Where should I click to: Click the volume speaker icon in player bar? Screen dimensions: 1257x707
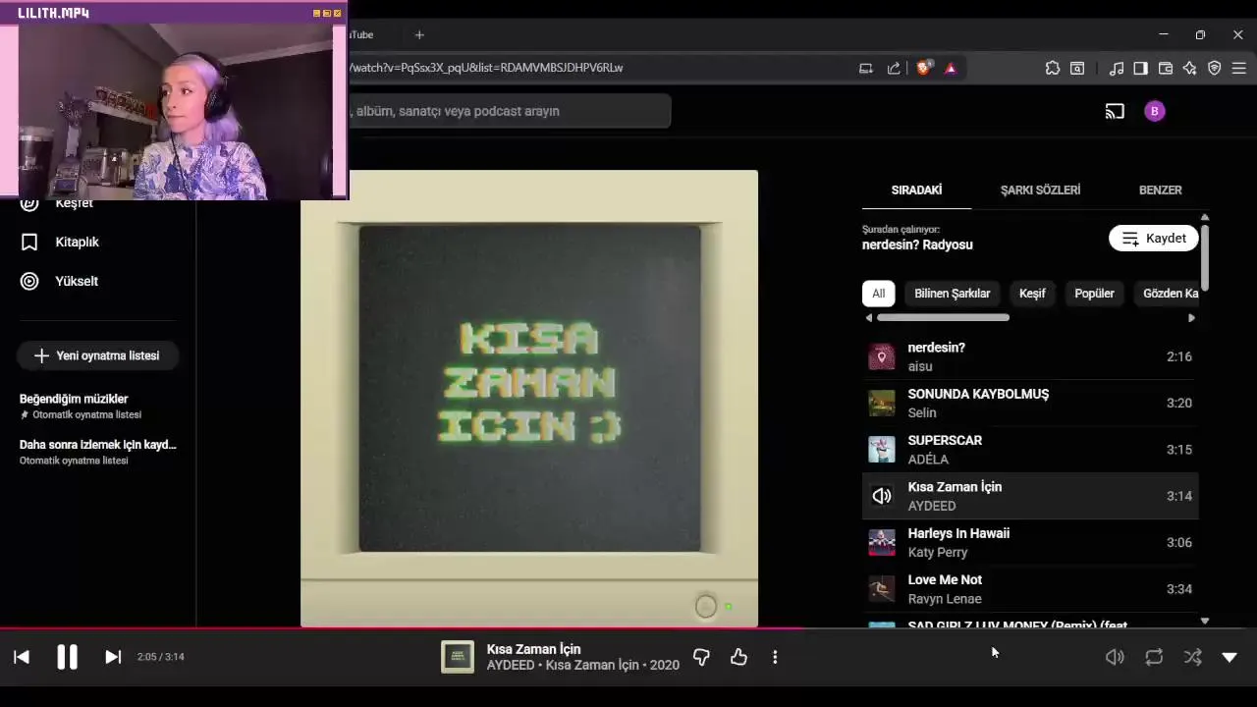click(x=1115, y=657)
